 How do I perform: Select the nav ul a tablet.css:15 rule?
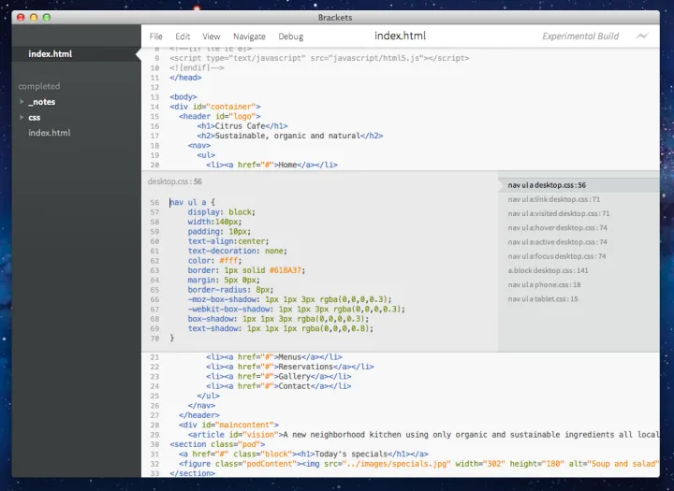pos(543,298)
